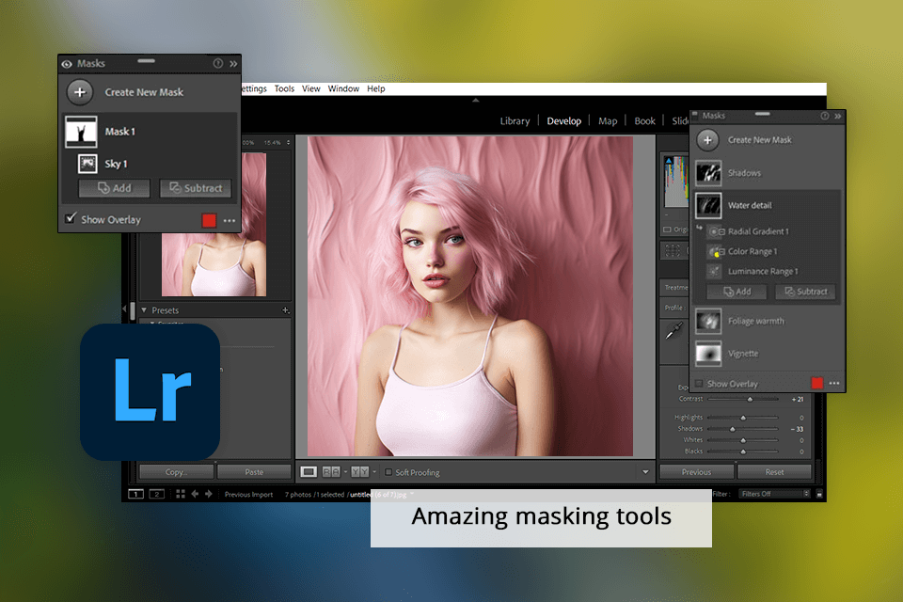Viewport: 903px width, 602px height.
Task: Click the Reset button
Action: (x=774, y=472)
